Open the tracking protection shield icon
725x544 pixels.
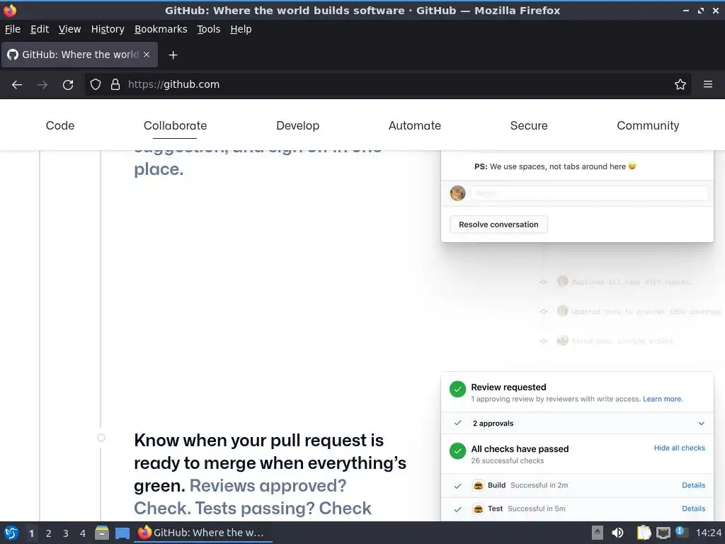pyautogui.click(x=96, y=84)
